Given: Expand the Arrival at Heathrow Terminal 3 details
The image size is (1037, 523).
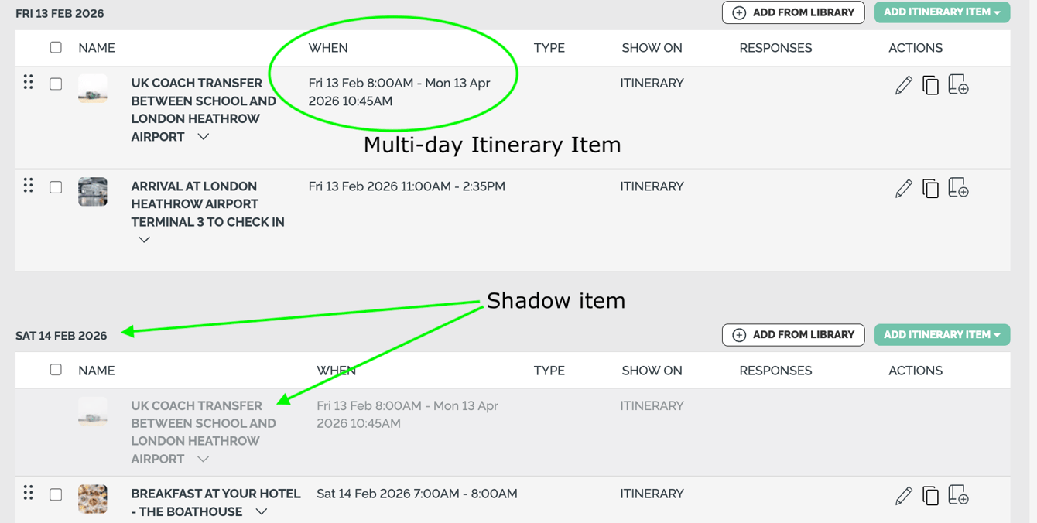Looking at the screenshot, I should (x=144, y=240).
